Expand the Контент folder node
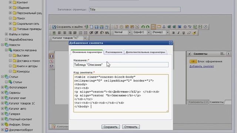 [x=10, y=2]
